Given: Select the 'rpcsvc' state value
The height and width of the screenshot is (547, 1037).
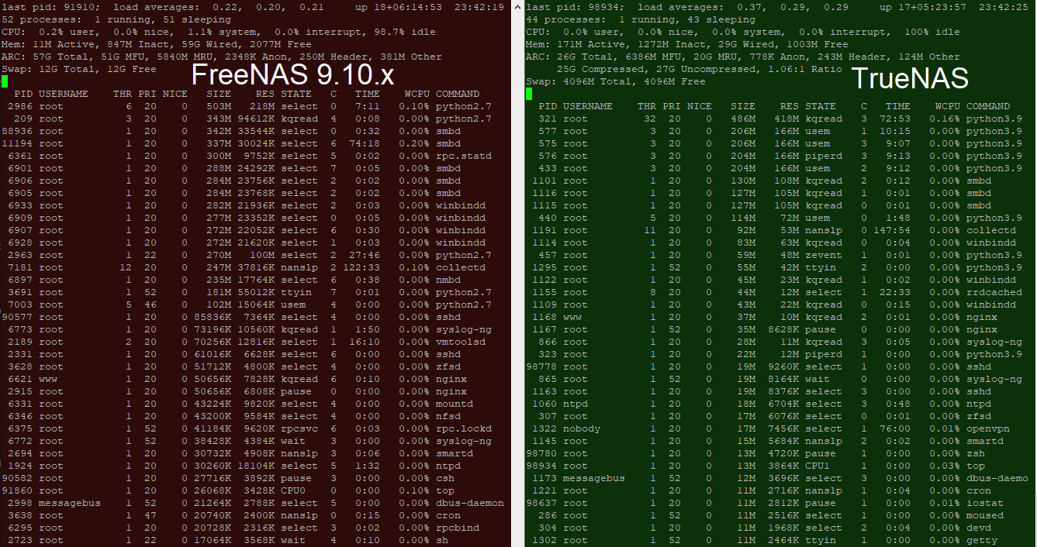Looking at the screenshot, I should (299, 428).
